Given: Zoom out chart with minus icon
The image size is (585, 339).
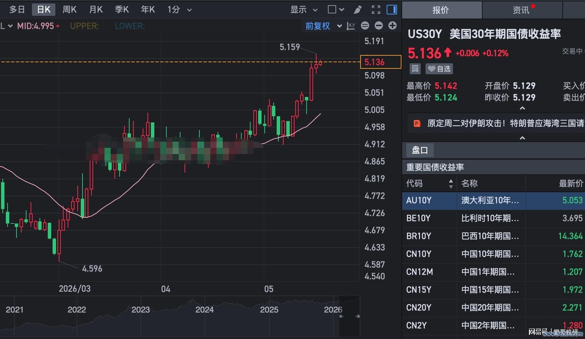Looking at the screenshot, I should 379,25.
